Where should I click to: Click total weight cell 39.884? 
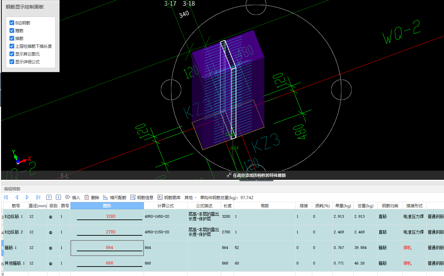tap(365, 248)
